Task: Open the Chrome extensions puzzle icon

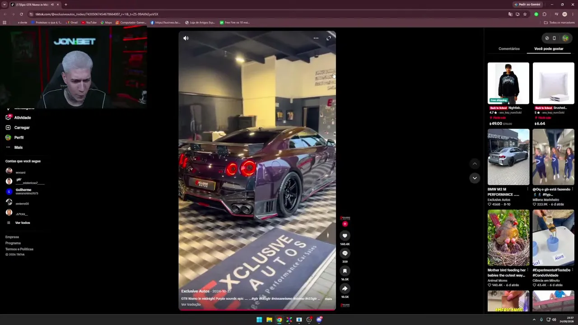Action: [544, 14]
